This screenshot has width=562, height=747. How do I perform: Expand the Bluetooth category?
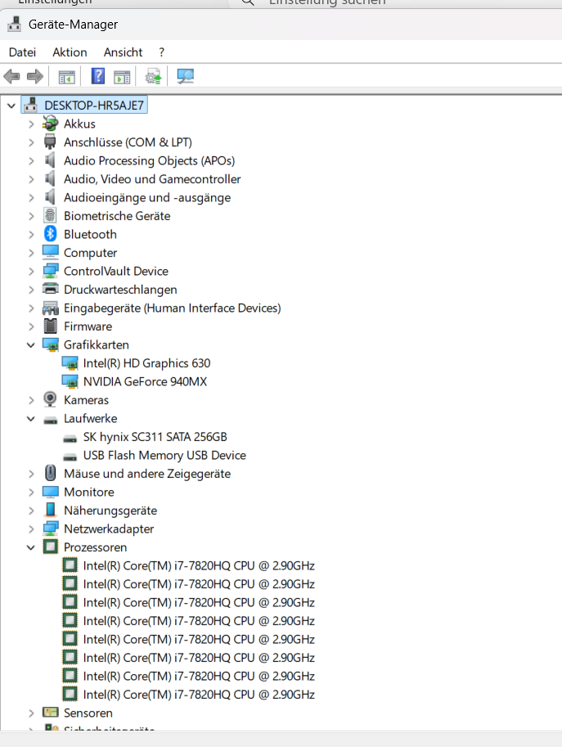(x=31, y=234)
